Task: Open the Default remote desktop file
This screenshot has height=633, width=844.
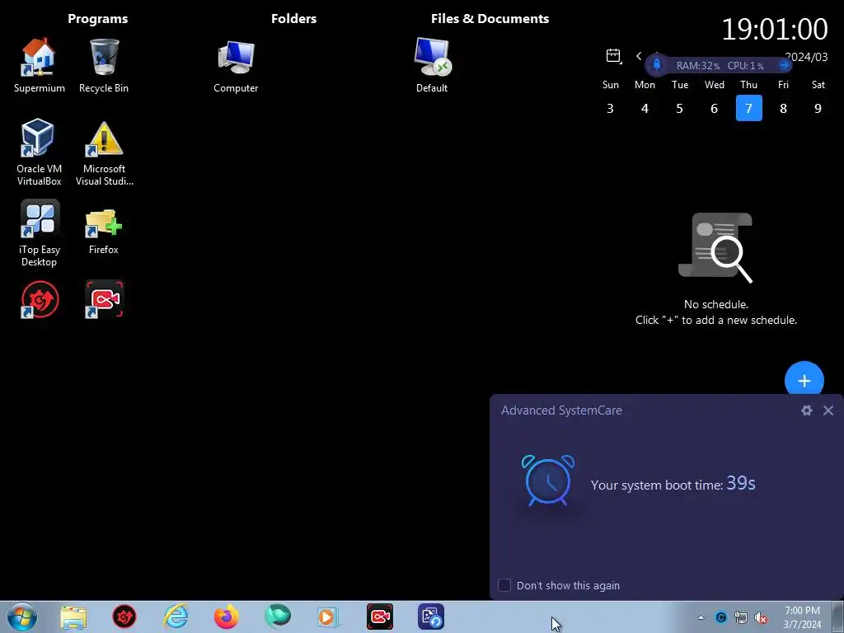Action: (432, 65)
